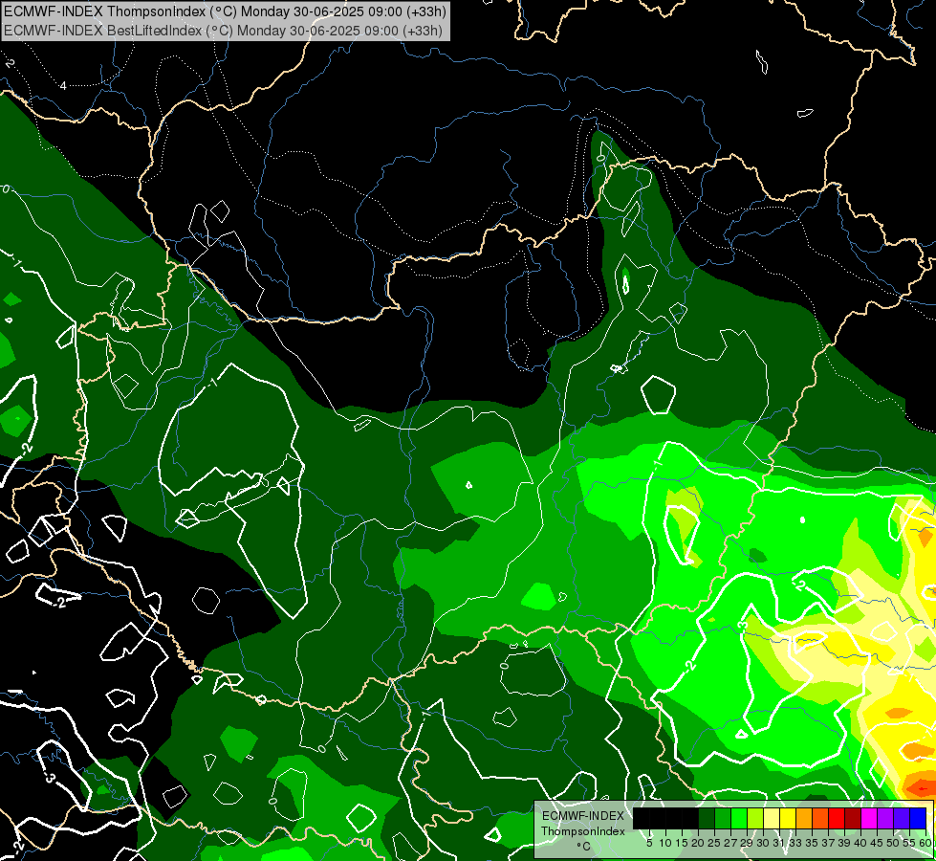Click legend tick value 37
This screenshot has width=936, height=861.
[x=828, y=843]
